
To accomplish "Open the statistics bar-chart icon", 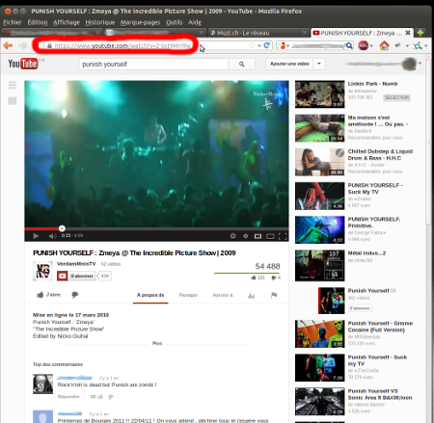I will pos(251,296).
